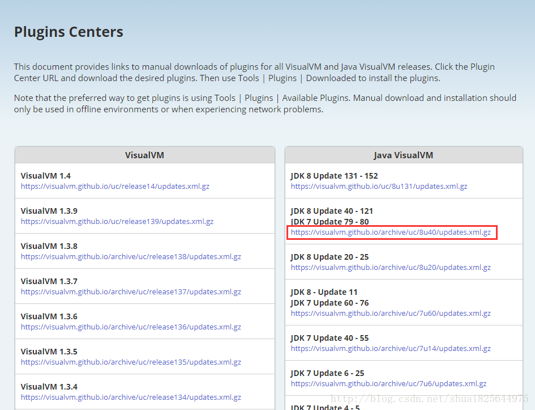
Task: Open the release137 updates.xml.gz link
Action: tap(131, 292)
